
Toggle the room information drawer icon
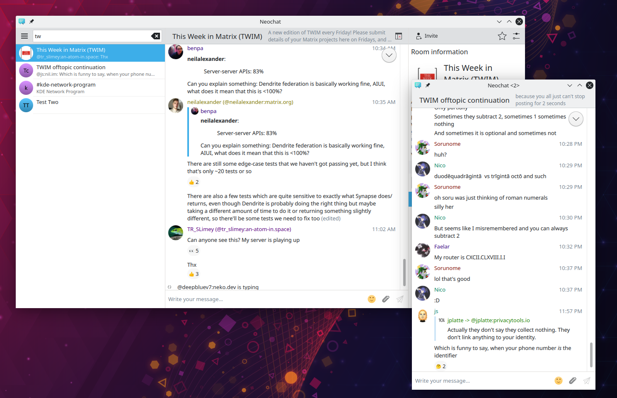[399, 36]
